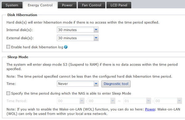Enable hard disk hibernation log checkbox

[x=8, y=47]
